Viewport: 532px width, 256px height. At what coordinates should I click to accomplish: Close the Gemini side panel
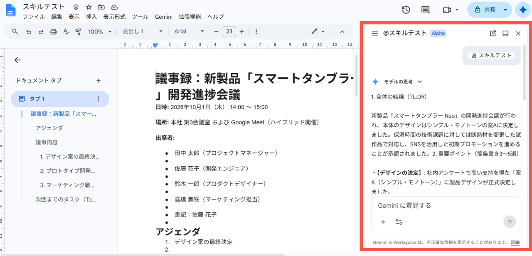click(518, 33)
